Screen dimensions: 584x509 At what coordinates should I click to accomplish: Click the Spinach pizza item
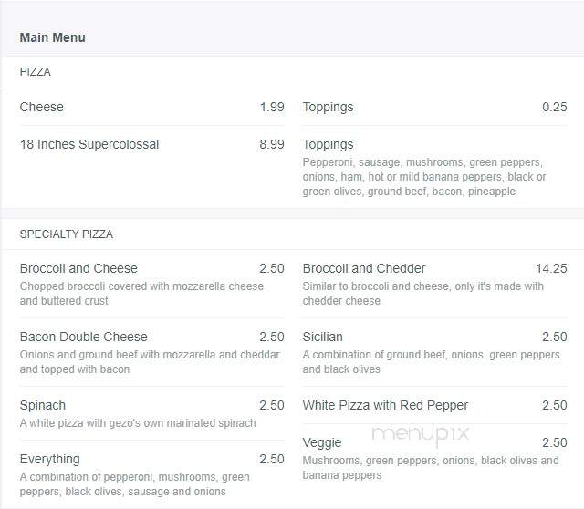point(152,414)
